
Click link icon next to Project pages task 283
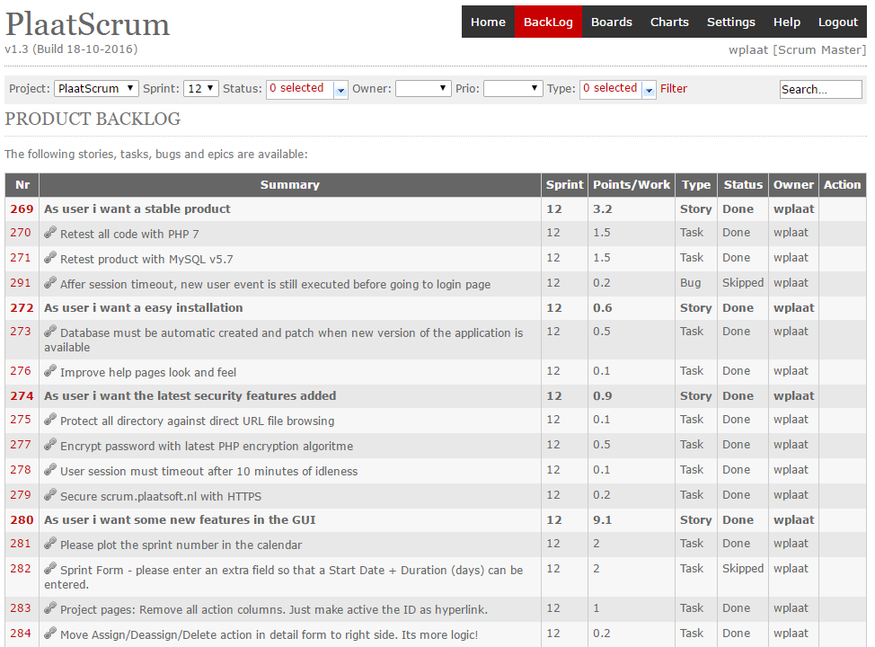[x=50, y=608]
